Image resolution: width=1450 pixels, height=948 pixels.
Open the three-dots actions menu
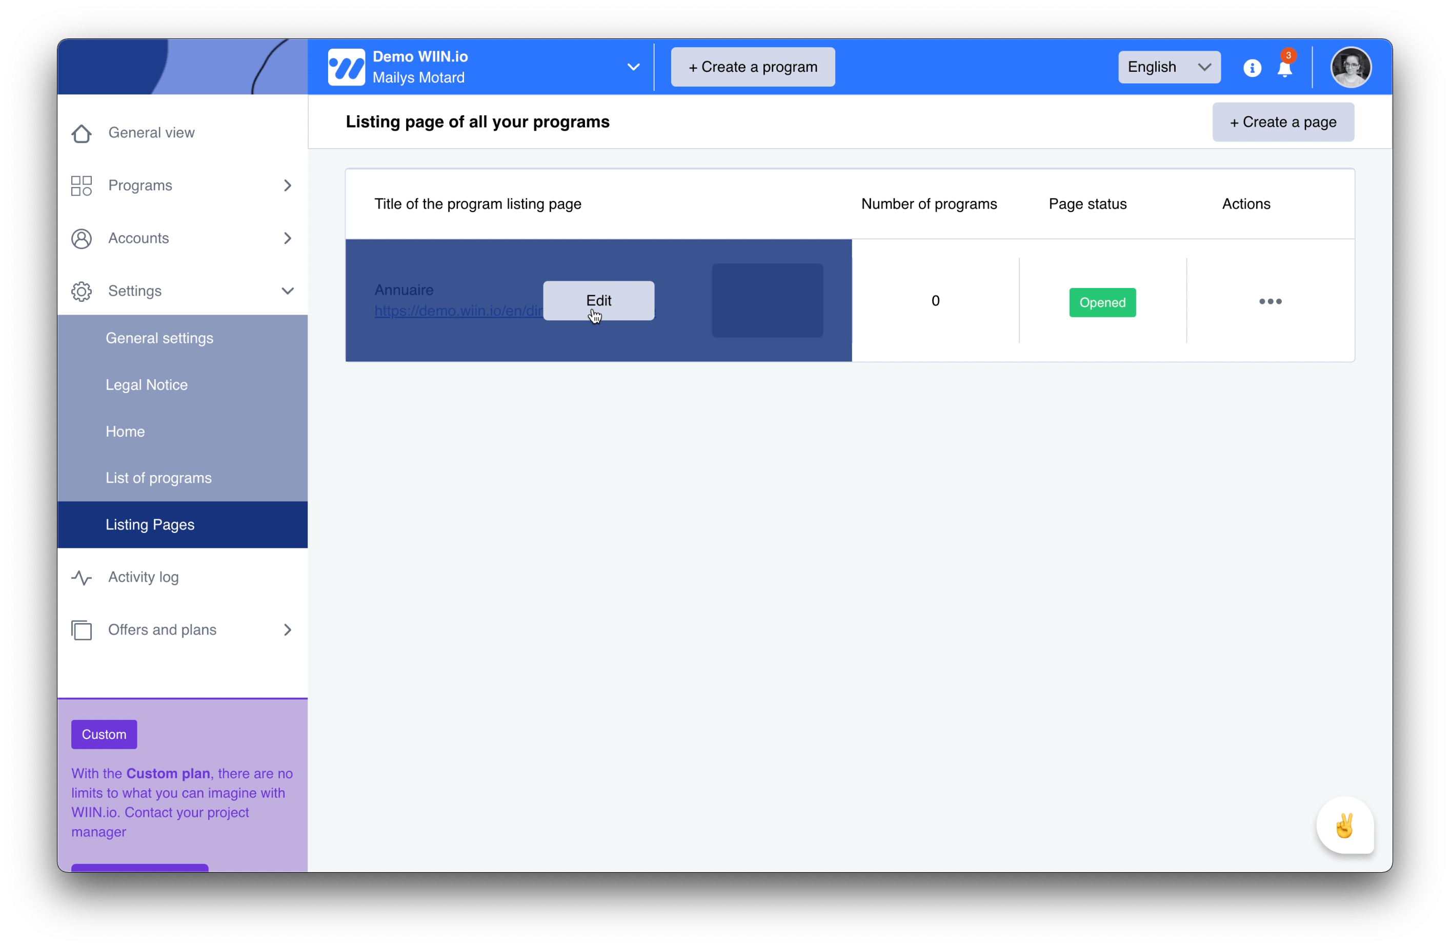(x=1270, y=301)
